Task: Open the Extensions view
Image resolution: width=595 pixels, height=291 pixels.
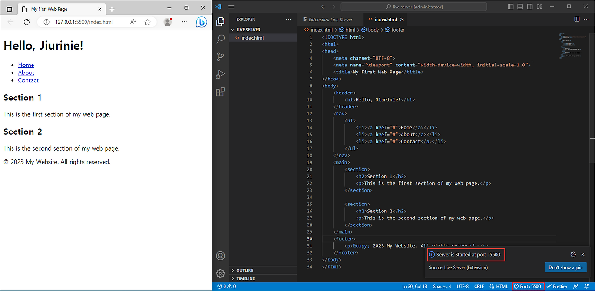Action: 220,92
